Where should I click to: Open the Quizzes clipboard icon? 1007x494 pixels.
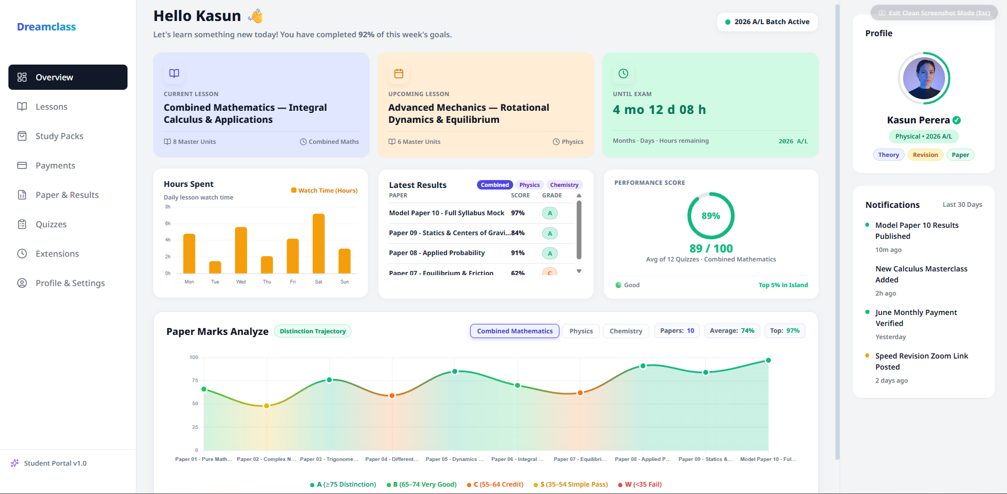[x=22, y=224]
